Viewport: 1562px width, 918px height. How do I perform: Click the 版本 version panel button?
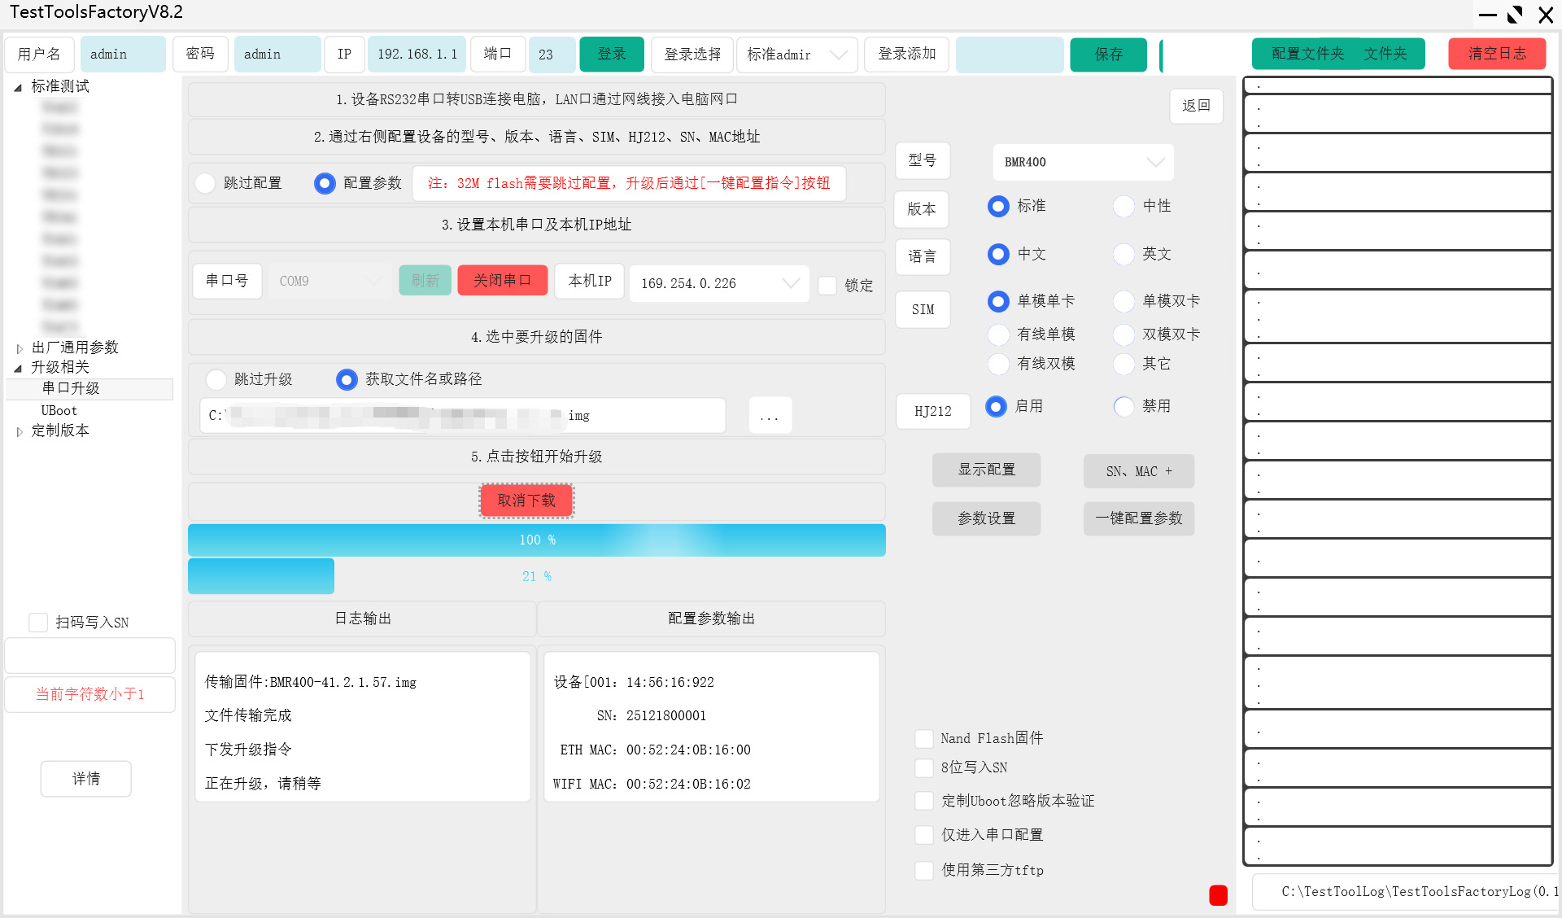point(921,209)
